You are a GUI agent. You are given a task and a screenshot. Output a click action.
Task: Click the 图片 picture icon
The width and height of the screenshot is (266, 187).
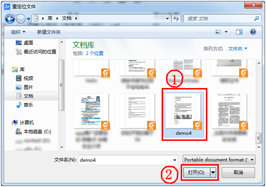(x=19, y=87)
